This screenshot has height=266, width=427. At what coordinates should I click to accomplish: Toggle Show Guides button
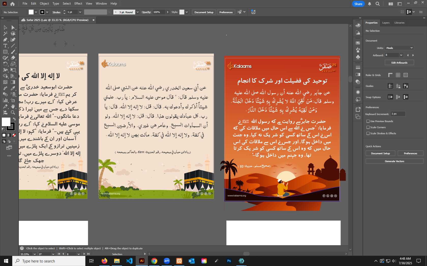tap(390, 86)
